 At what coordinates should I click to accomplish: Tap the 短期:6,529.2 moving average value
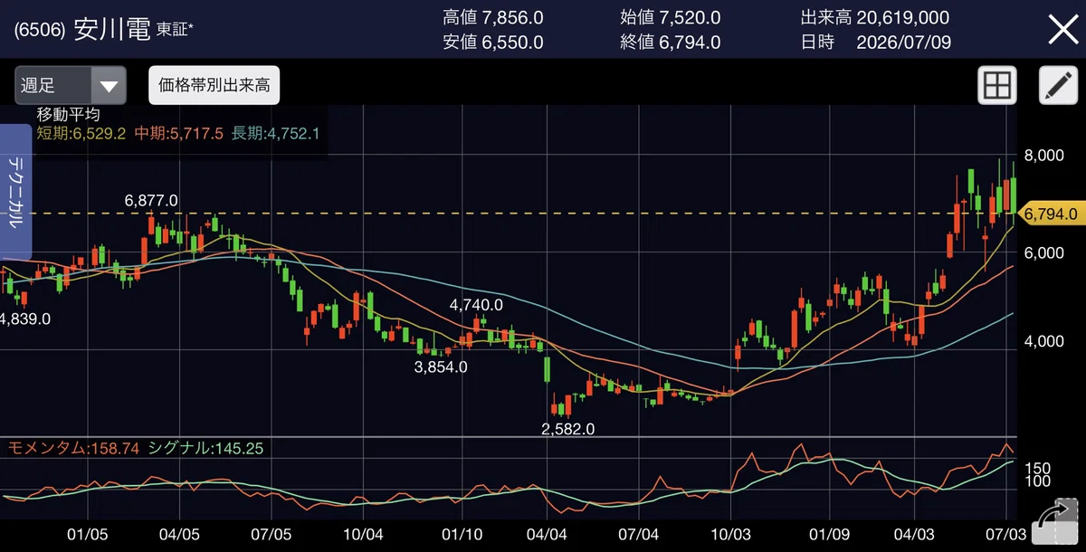[x=83, y=133]
